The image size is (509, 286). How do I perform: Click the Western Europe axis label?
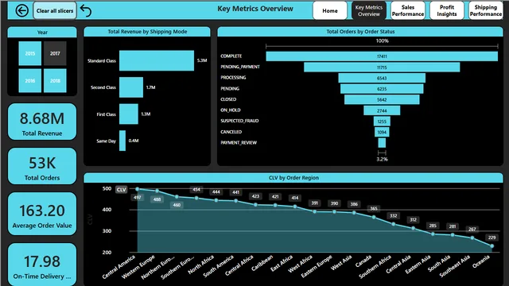139,267
